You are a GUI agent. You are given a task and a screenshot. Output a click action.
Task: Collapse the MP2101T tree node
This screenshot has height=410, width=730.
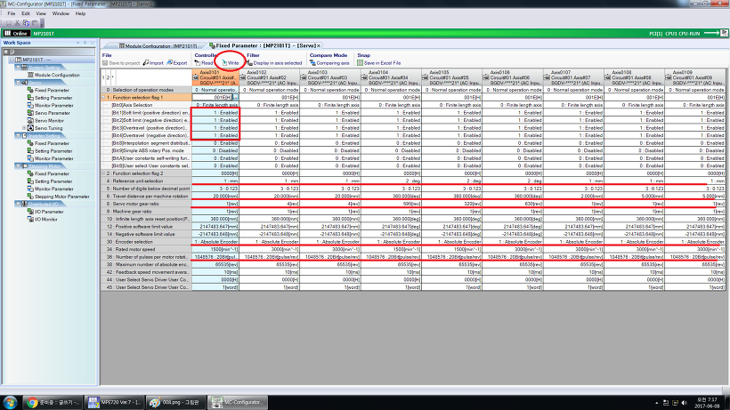pos(12,60)
